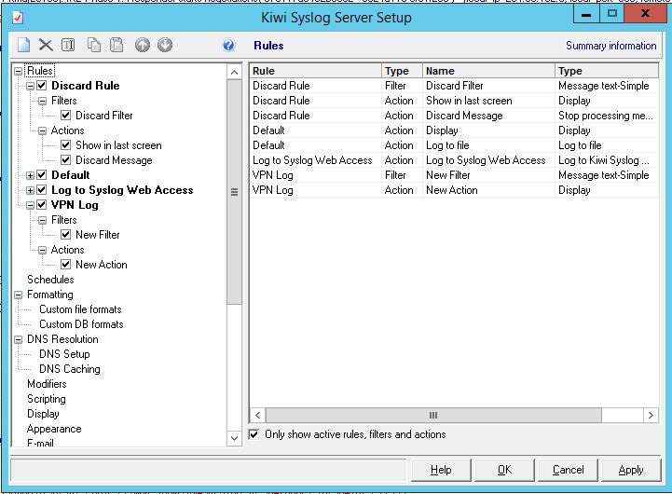Collapse Filters under Discard Rule

(x=42, y=101)
